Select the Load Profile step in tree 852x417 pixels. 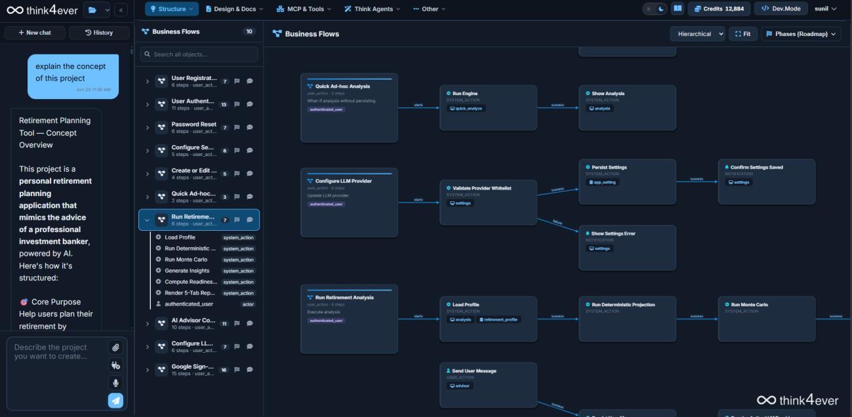point(205,237)
